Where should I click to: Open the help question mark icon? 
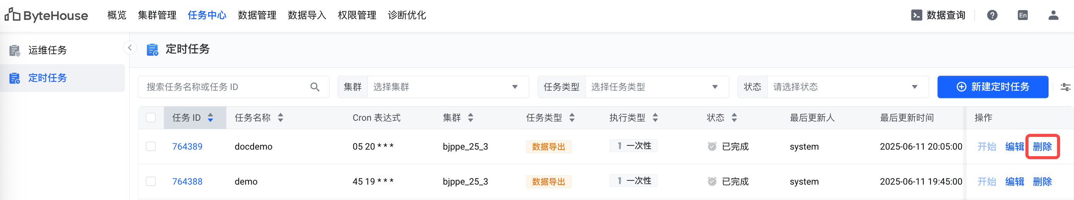(992, 15)
